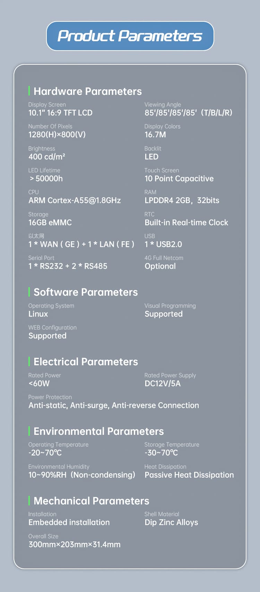Click the 300mm×203mm×31.4mm overall size value

pyautogui.click(x=75, y=545)
